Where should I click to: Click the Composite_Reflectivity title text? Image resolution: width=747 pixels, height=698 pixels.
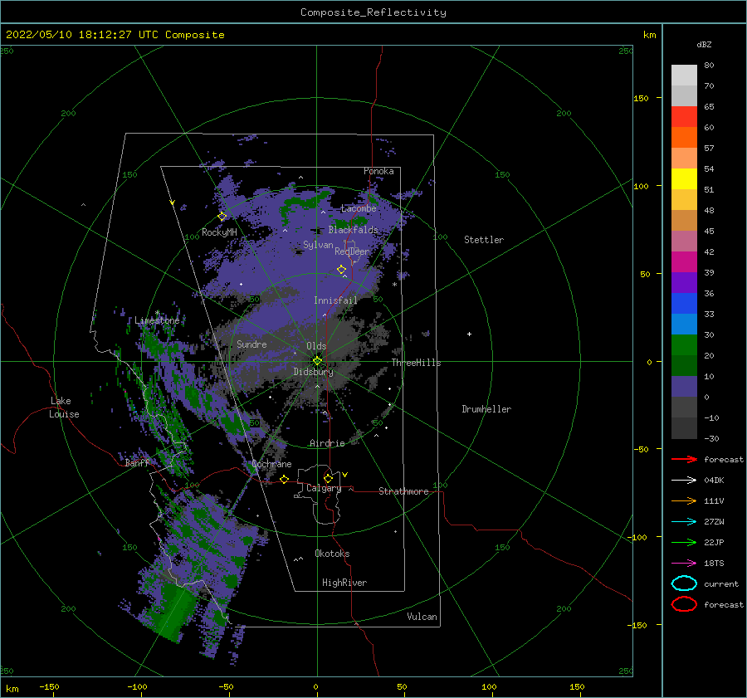[373, 12]
